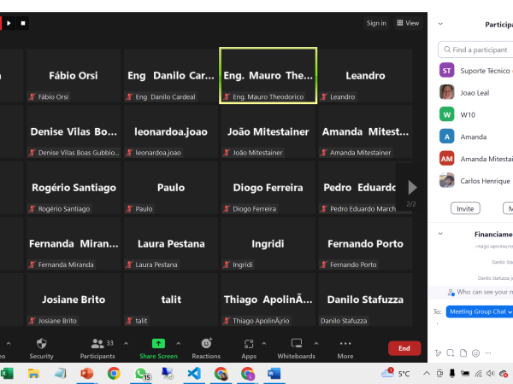This screenshot has height=384, width=513.
Task: Select Danilo Stafuzza video tile
Action: [365, 300]
